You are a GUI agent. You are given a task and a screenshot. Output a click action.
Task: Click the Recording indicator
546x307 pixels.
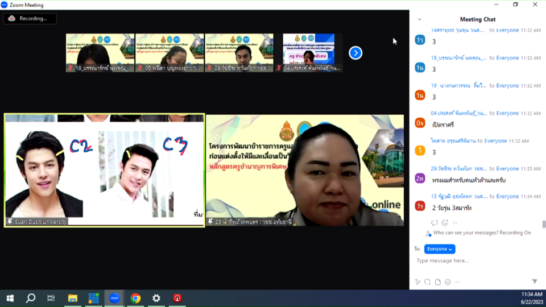tap(30, 18)
